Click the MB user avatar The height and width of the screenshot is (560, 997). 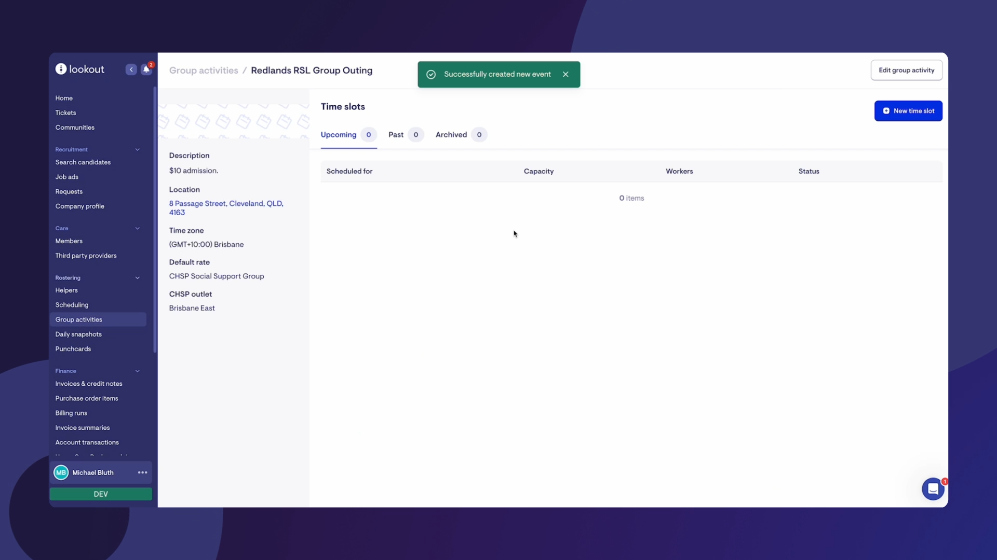[61, 472]
